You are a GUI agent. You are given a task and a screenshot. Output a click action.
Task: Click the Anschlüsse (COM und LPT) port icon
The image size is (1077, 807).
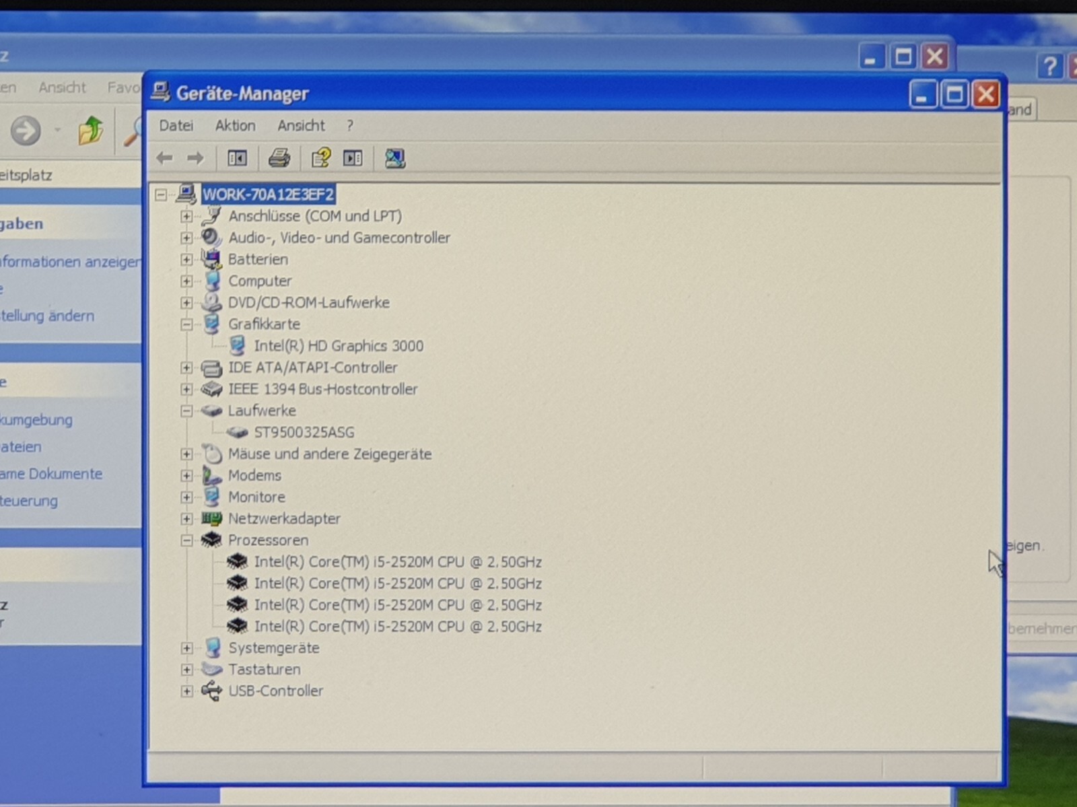click(x=211, y=216)
